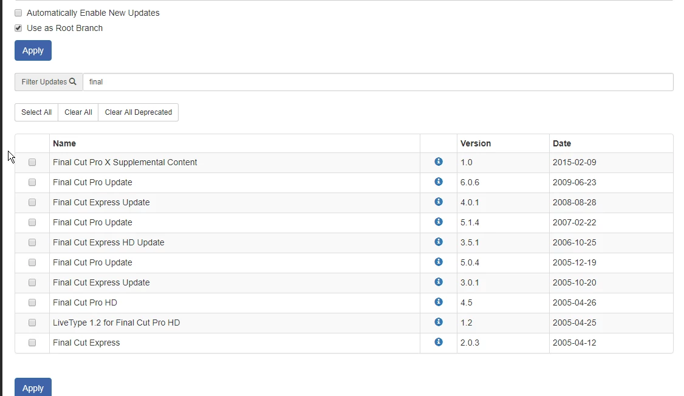Enable Automatically Enable New Updates checkbox
684x396 pixels.
click(18, 13)
